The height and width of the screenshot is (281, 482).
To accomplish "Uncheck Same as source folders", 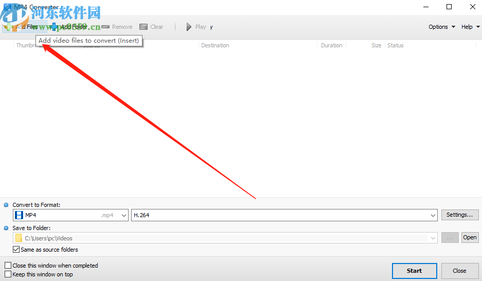I will [16, 249].
